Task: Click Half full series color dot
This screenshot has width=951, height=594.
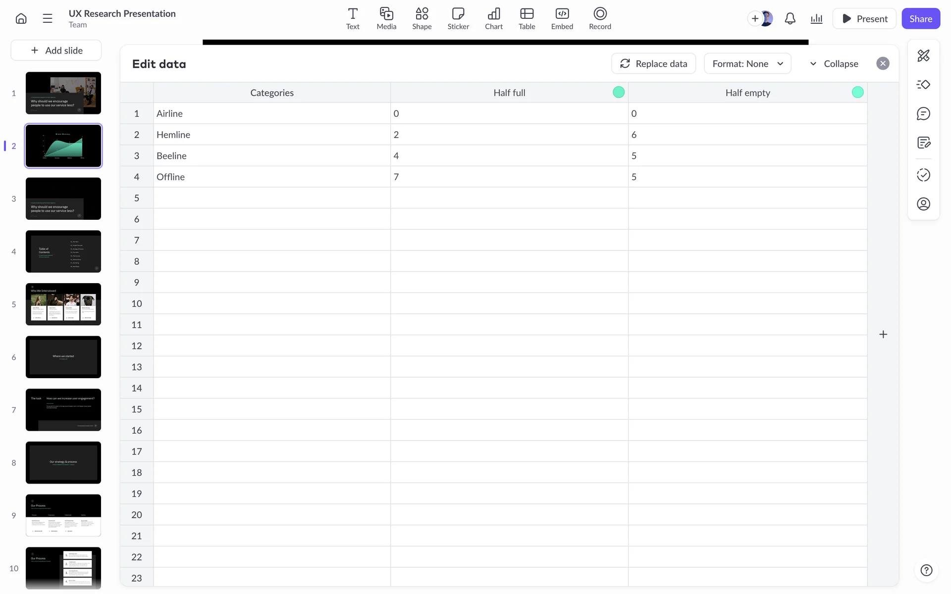Action: (x=619, y=93)
